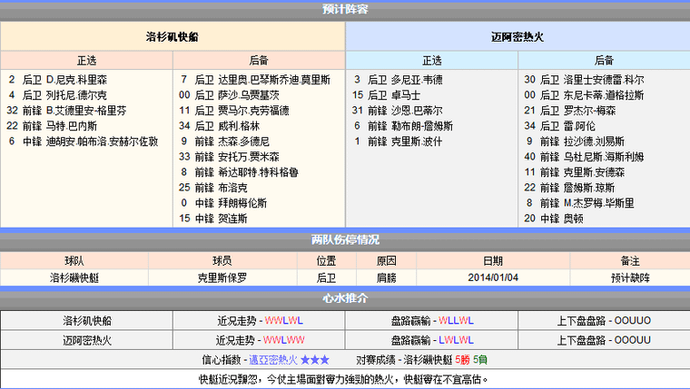Click Heat handicap record LWLWL
Screen dimensions: 690x389
click(456, 340)
